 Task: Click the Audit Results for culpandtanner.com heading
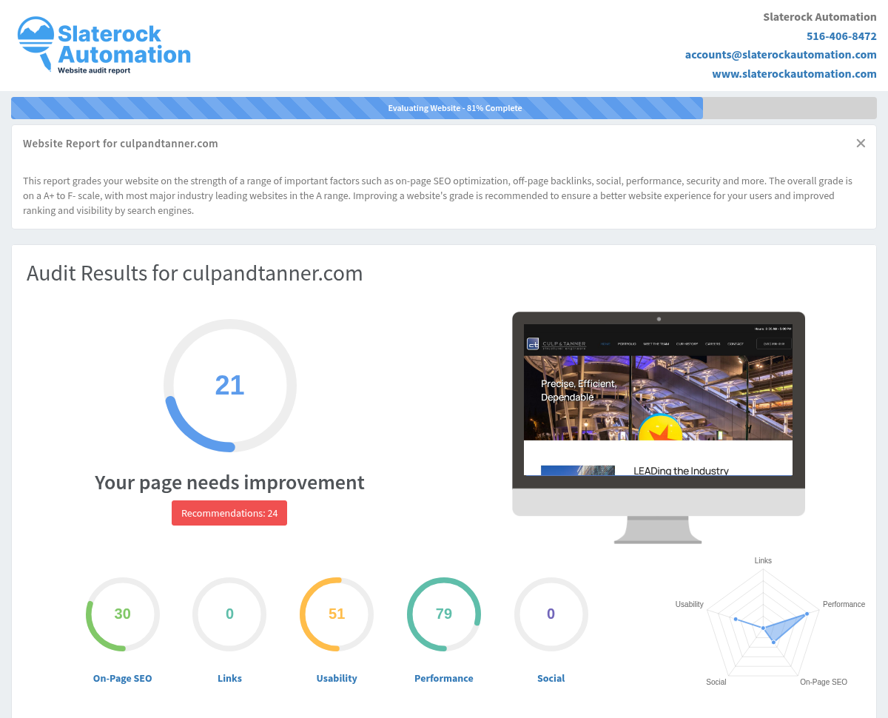pyautogui.click(x=195, y=273)
